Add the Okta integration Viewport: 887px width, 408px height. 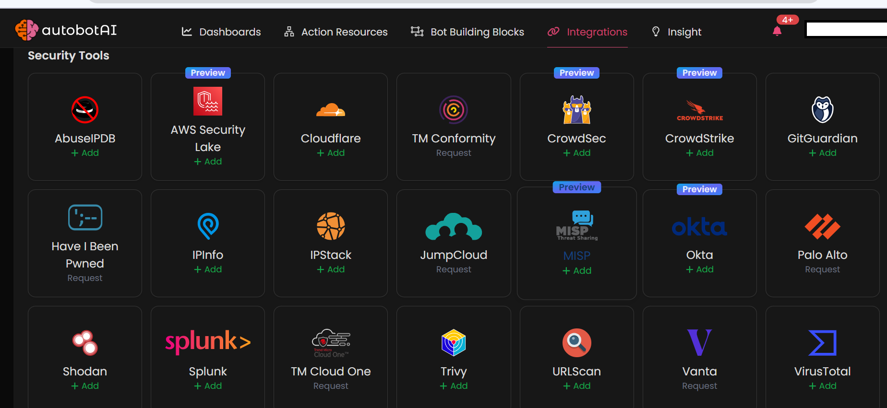coord(700,269)
